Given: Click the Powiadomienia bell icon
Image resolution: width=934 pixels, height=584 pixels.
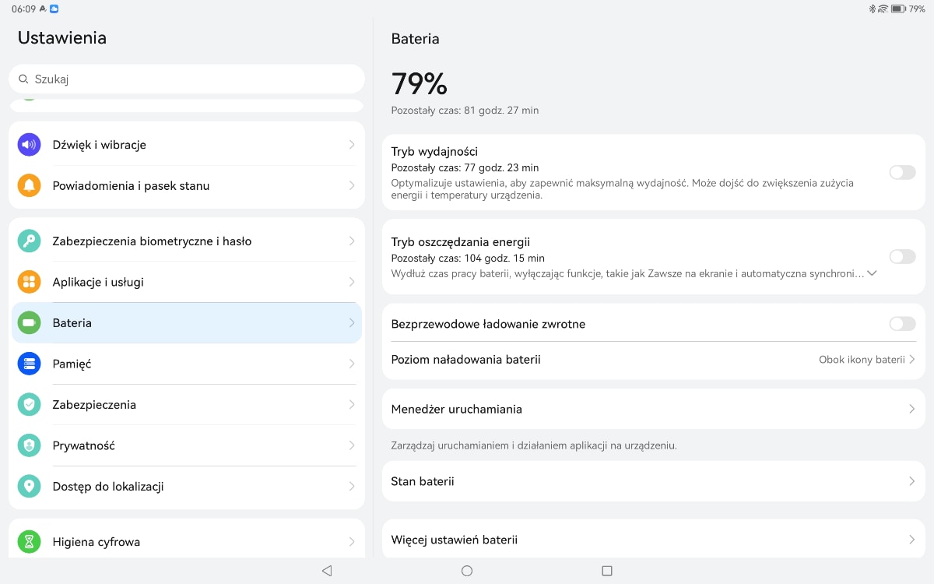Looking at the screenshot, I should click(30, 186).
